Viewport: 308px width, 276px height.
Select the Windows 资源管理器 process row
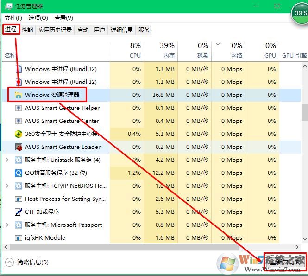[151, 95]
